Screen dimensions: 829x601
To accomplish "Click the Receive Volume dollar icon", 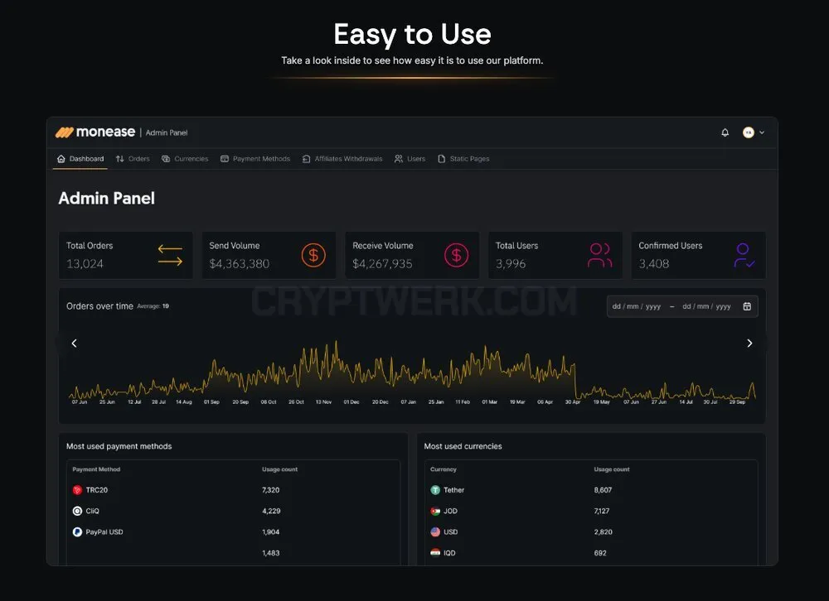I will pyautogui.click(x=456, y=255).
